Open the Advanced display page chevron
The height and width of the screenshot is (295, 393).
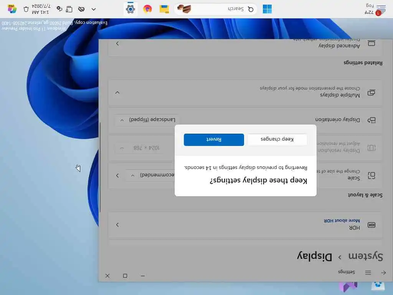point(117,43)
